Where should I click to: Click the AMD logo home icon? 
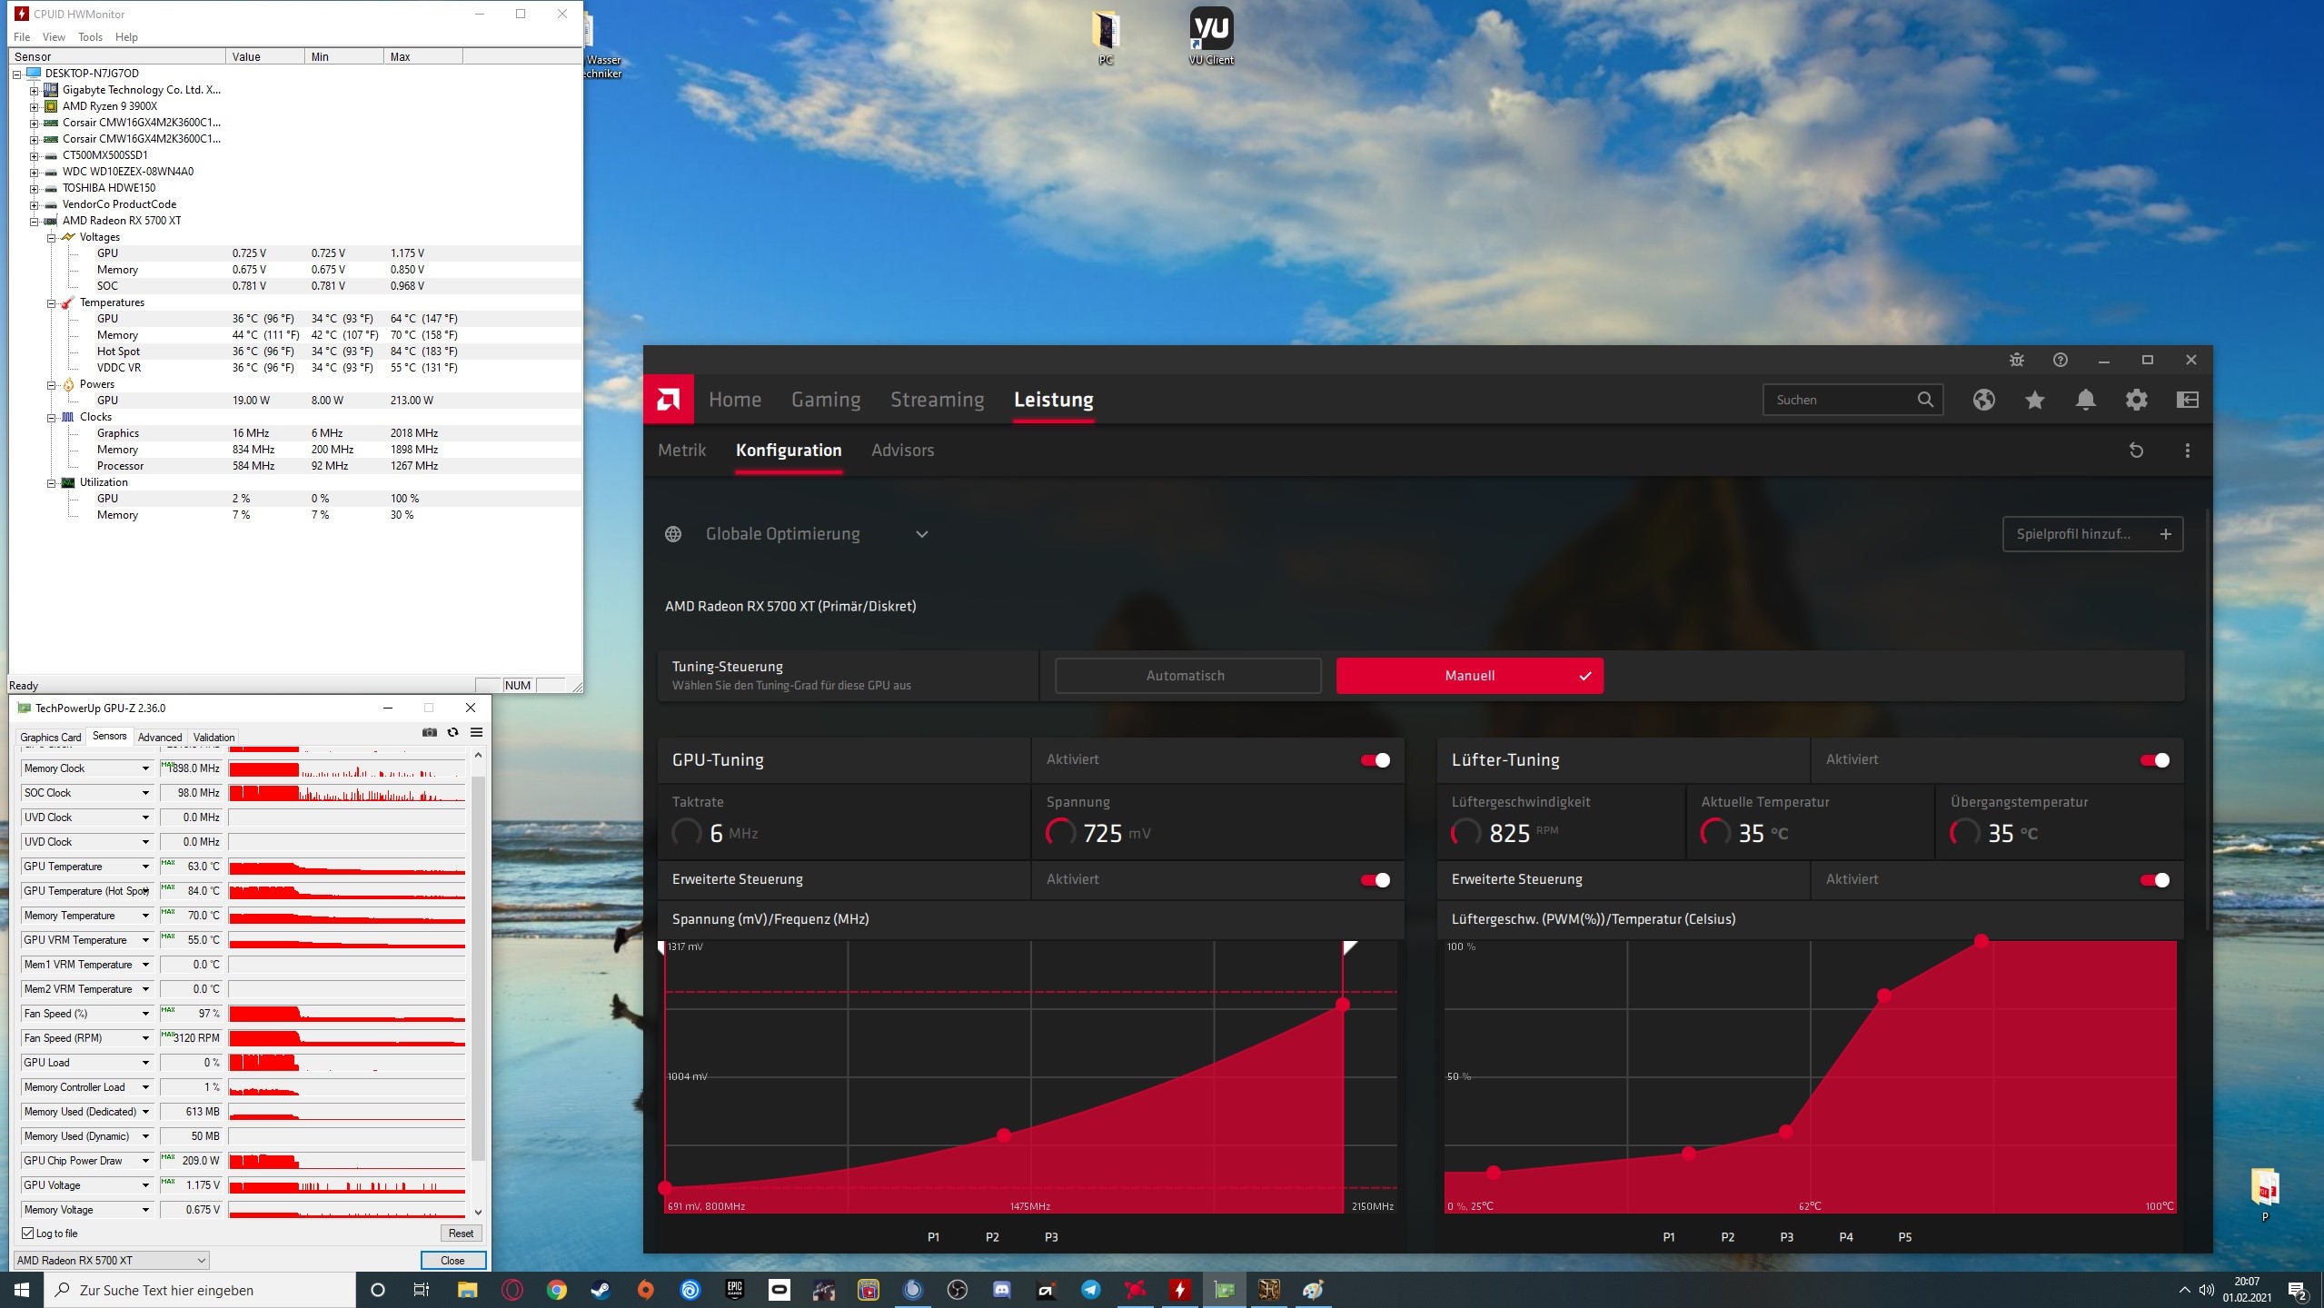[x=668, y=400]
